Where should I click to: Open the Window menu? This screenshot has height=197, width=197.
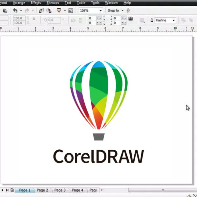111,3
